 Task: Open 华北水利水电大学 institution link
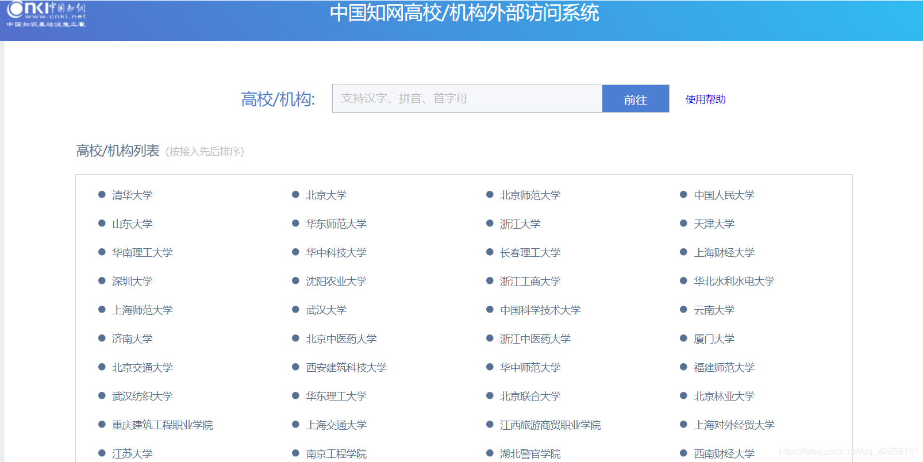pos(734,282)
